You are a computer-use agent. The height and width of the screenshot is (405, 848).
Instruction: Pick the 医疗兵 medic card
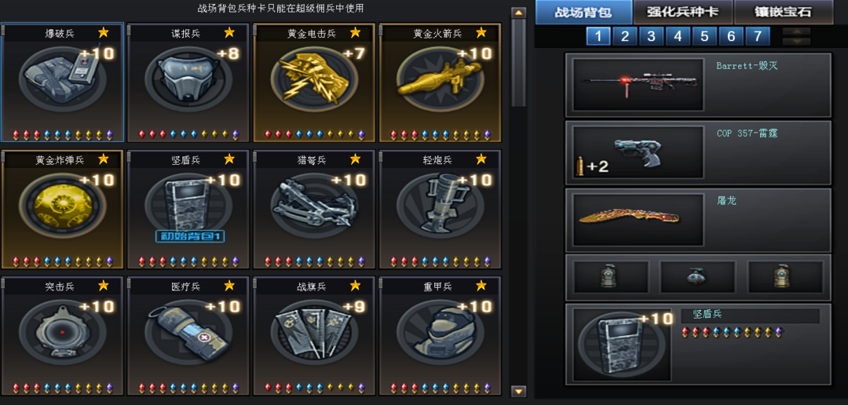[x=188, y=336]
